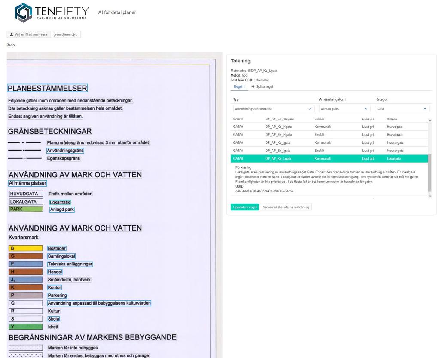Click the Marken får inte bebyggas text

point(73,348)
